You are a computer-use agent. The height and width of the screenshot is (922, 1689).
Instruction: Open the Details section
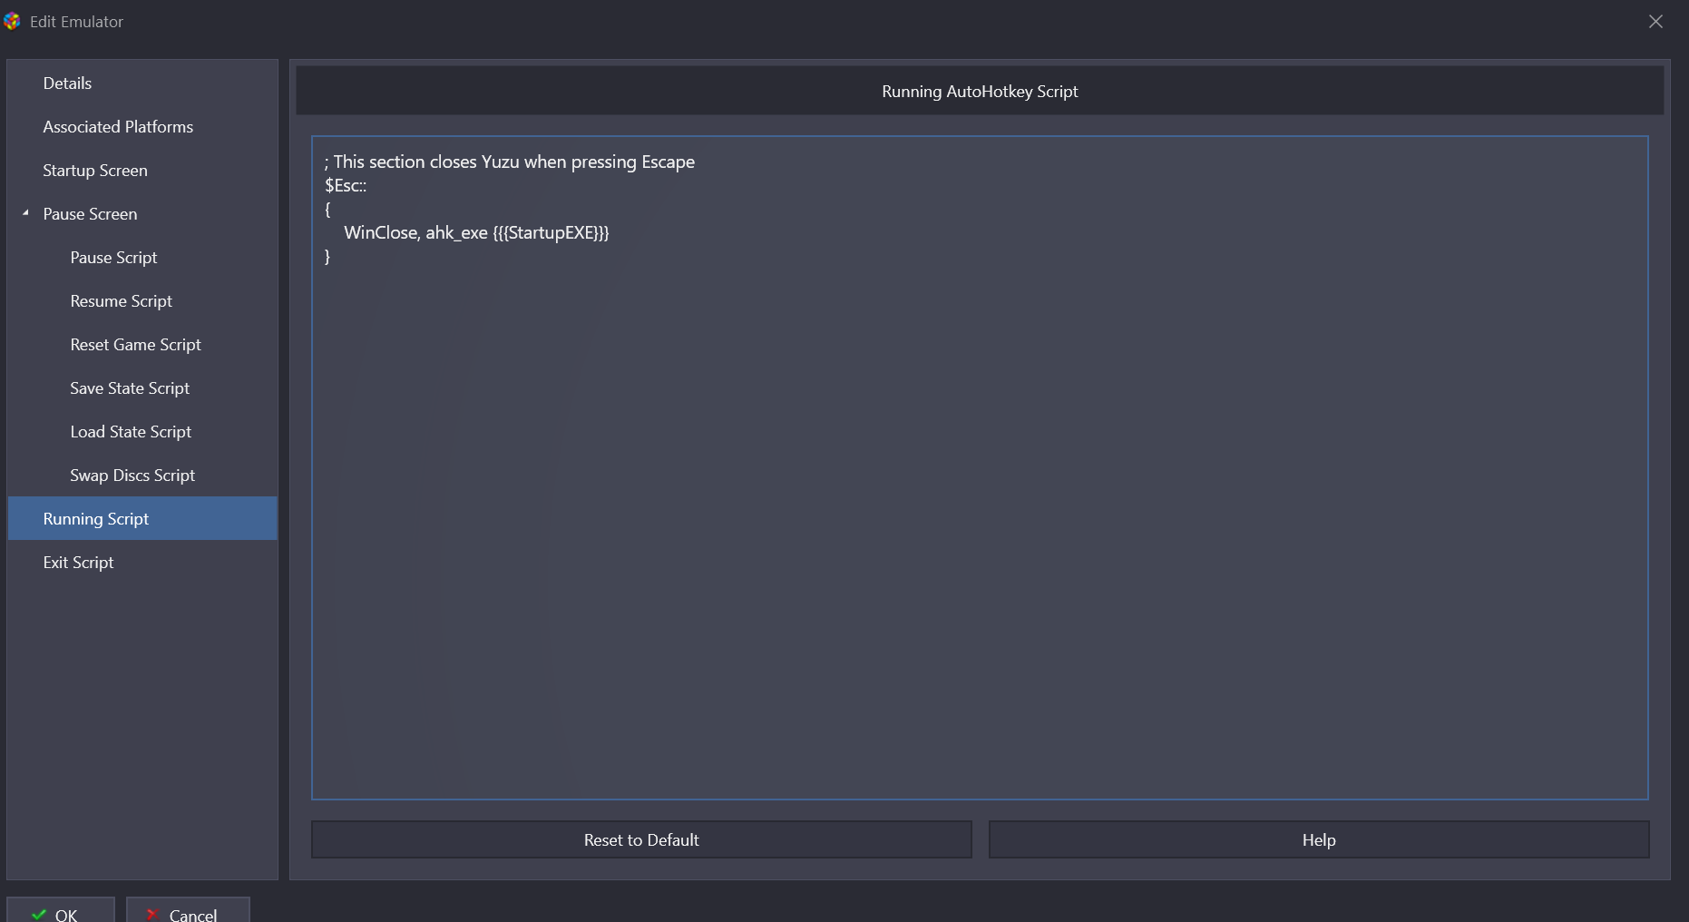point(142,83)
